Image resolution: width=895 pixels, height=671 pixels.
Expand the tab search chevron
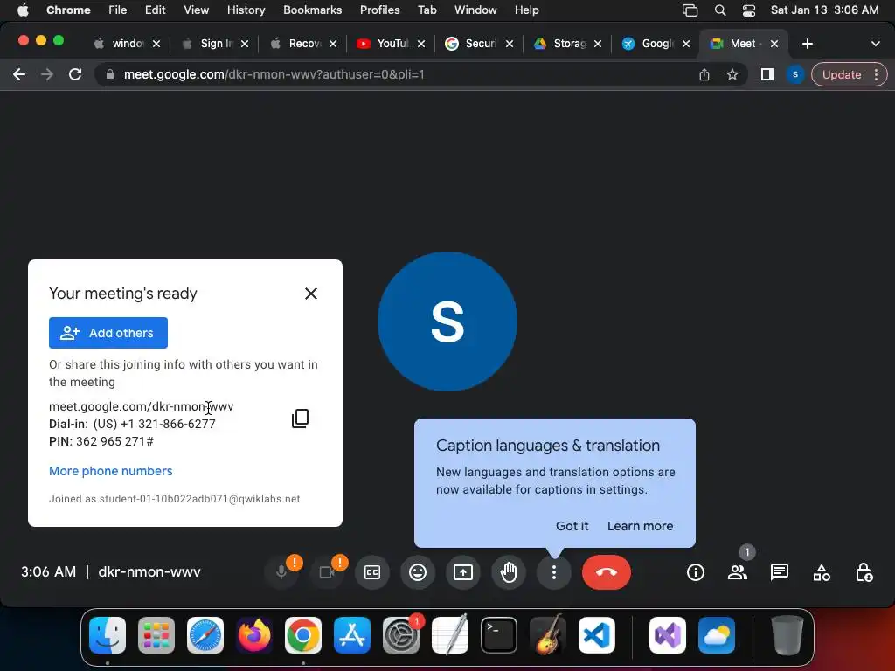pos(875,44)
